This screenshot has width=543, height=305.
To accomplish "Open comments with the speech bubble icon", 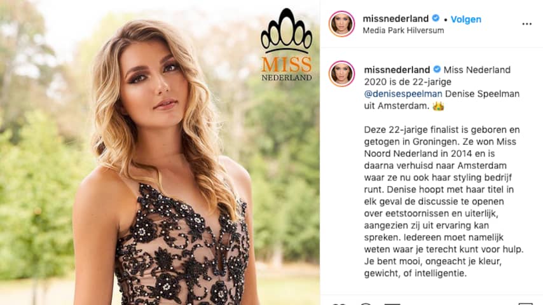I will (x=366, y=304).
